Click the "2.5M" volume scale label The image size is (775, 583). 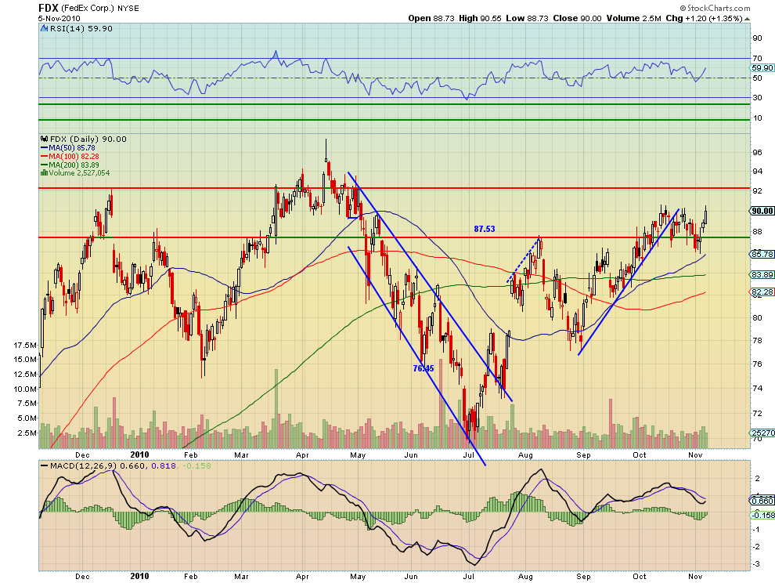(x=27, y=433)
